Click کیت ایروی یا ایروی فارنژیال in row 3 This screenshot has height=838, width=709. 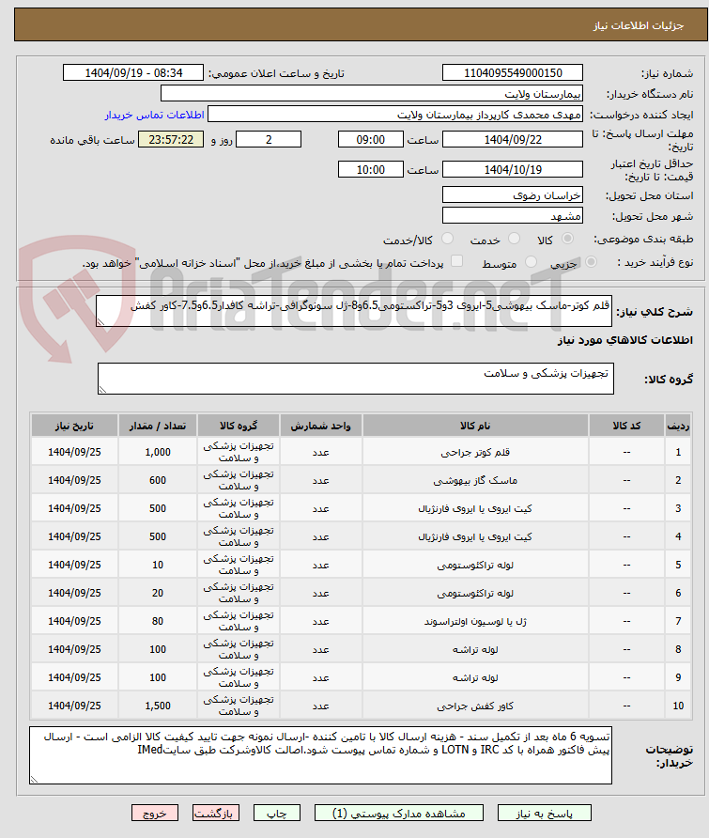coord(475,509)
